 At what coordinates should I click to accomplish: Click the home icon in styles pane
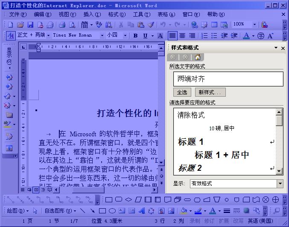coord(197,57)
